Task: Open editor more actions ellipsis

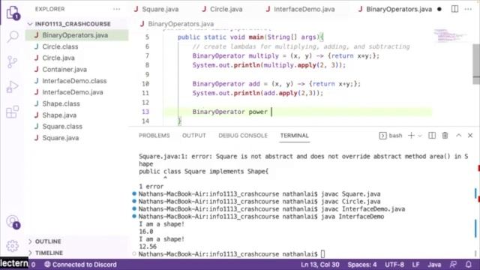Action: coord(468,9)
